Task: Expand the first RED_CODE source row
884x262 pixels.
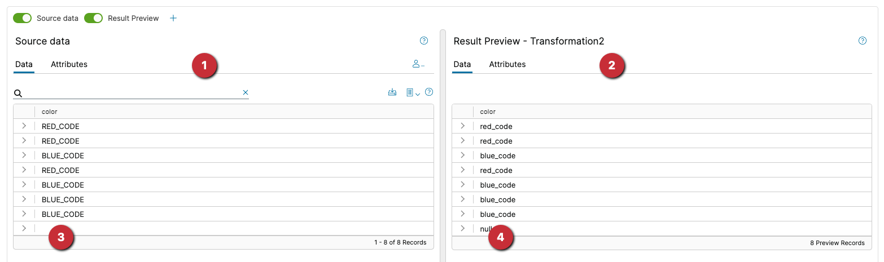Action: [x=24, y=126]
